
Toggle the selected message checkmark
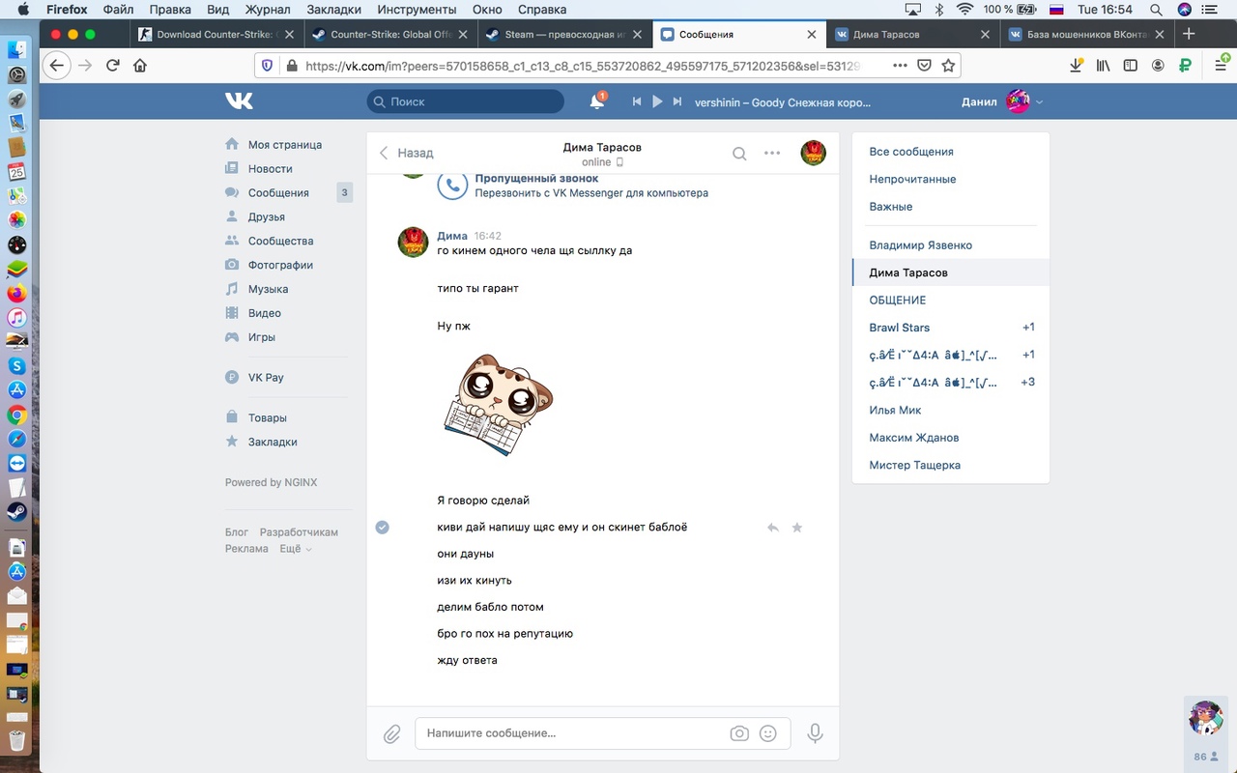383,528
